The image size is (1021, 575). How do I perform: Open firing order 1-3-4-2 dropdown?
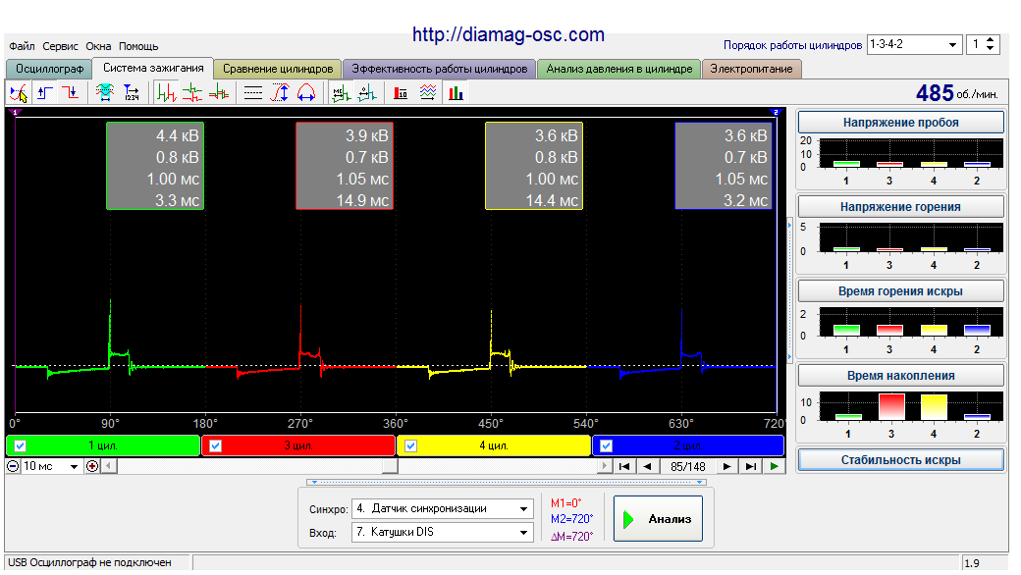952,45
